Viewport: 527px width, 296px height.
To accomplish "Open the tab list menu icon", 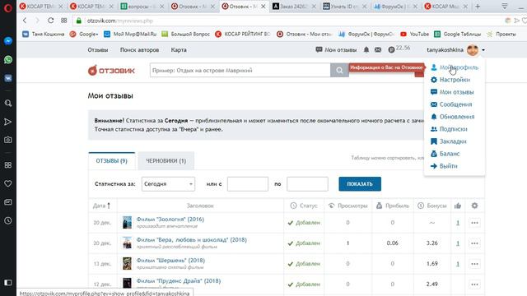I will point(505,6).
